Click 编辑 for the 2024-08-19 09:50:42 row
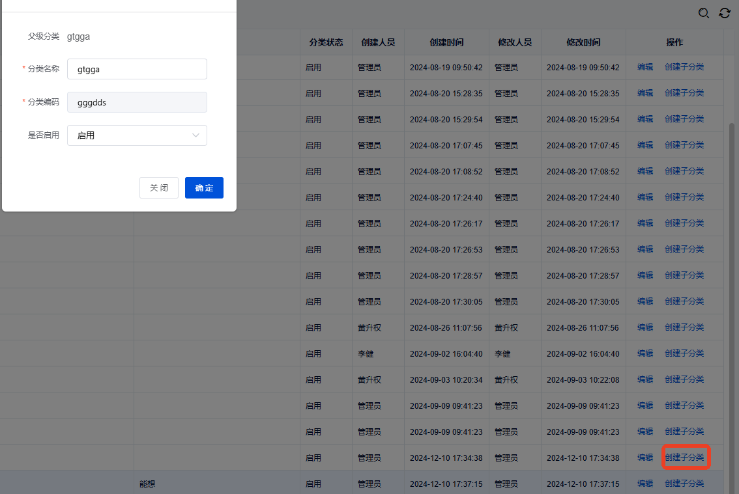The height and width of the screenshot is (494, 739). pyautogui.click(x=645, y=67)
